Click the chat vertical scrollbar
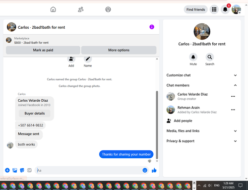Viewport: 248px width, 190px height. pyautogui.click(x=157, y=125)
